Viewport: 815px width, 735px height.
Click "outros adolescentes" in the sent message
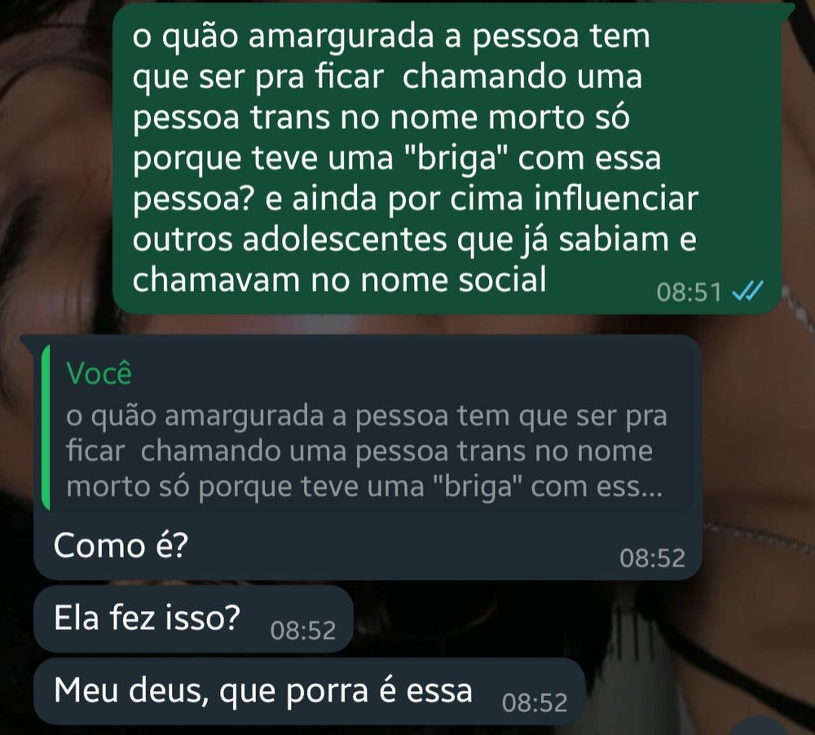tap(289, 240)
